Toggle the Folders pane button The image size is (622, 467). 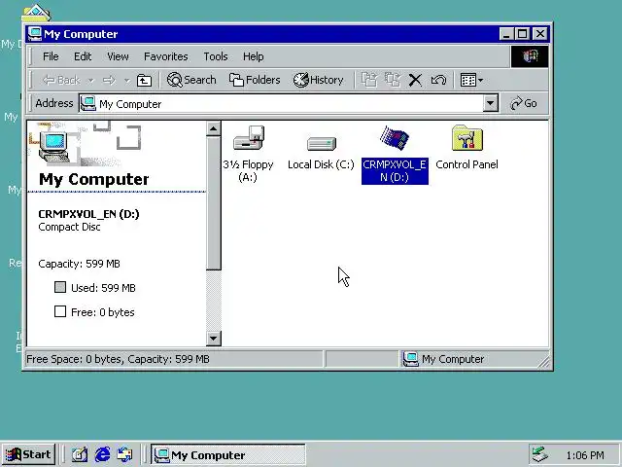pyautogui.click(x=255, y=80)
